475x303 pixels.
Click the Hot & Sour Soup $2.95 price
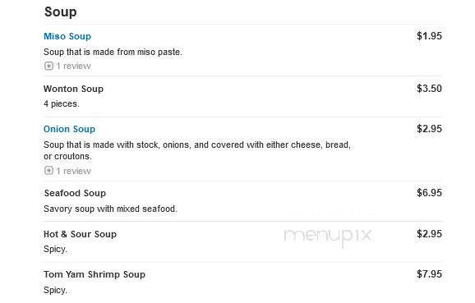(x=429, y=234)
